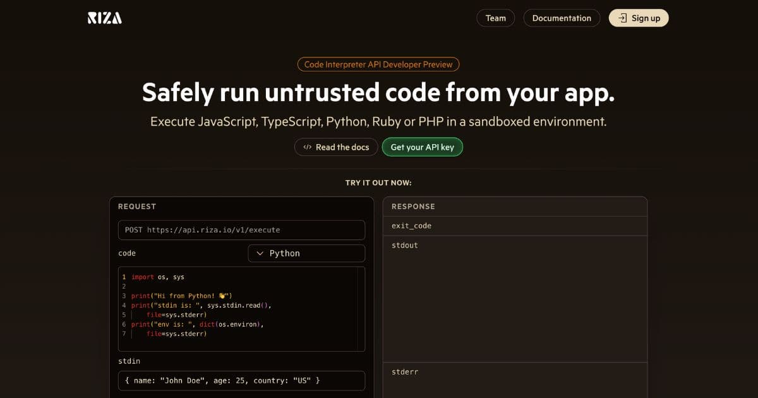
Task: Open the Python language dropdown
Action: point(306,253)
